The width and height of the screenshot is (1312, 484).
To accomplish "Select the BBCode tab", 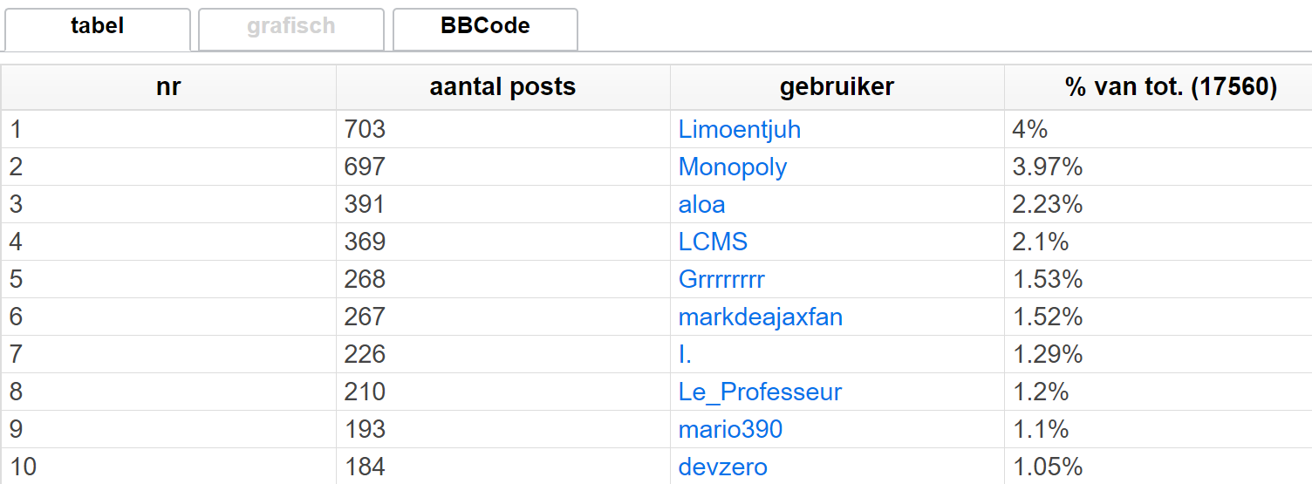I will coord(485,29).
